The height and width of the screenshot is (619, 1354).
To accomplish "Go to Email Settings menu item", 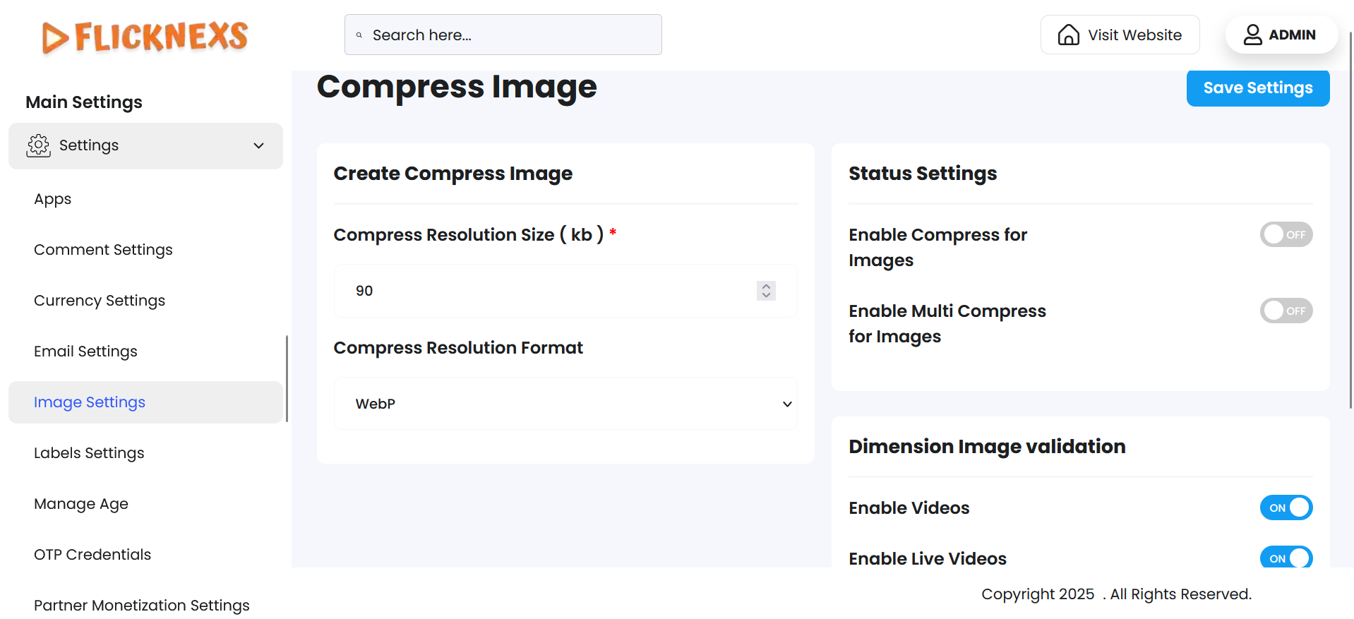I will pos(85,351).
